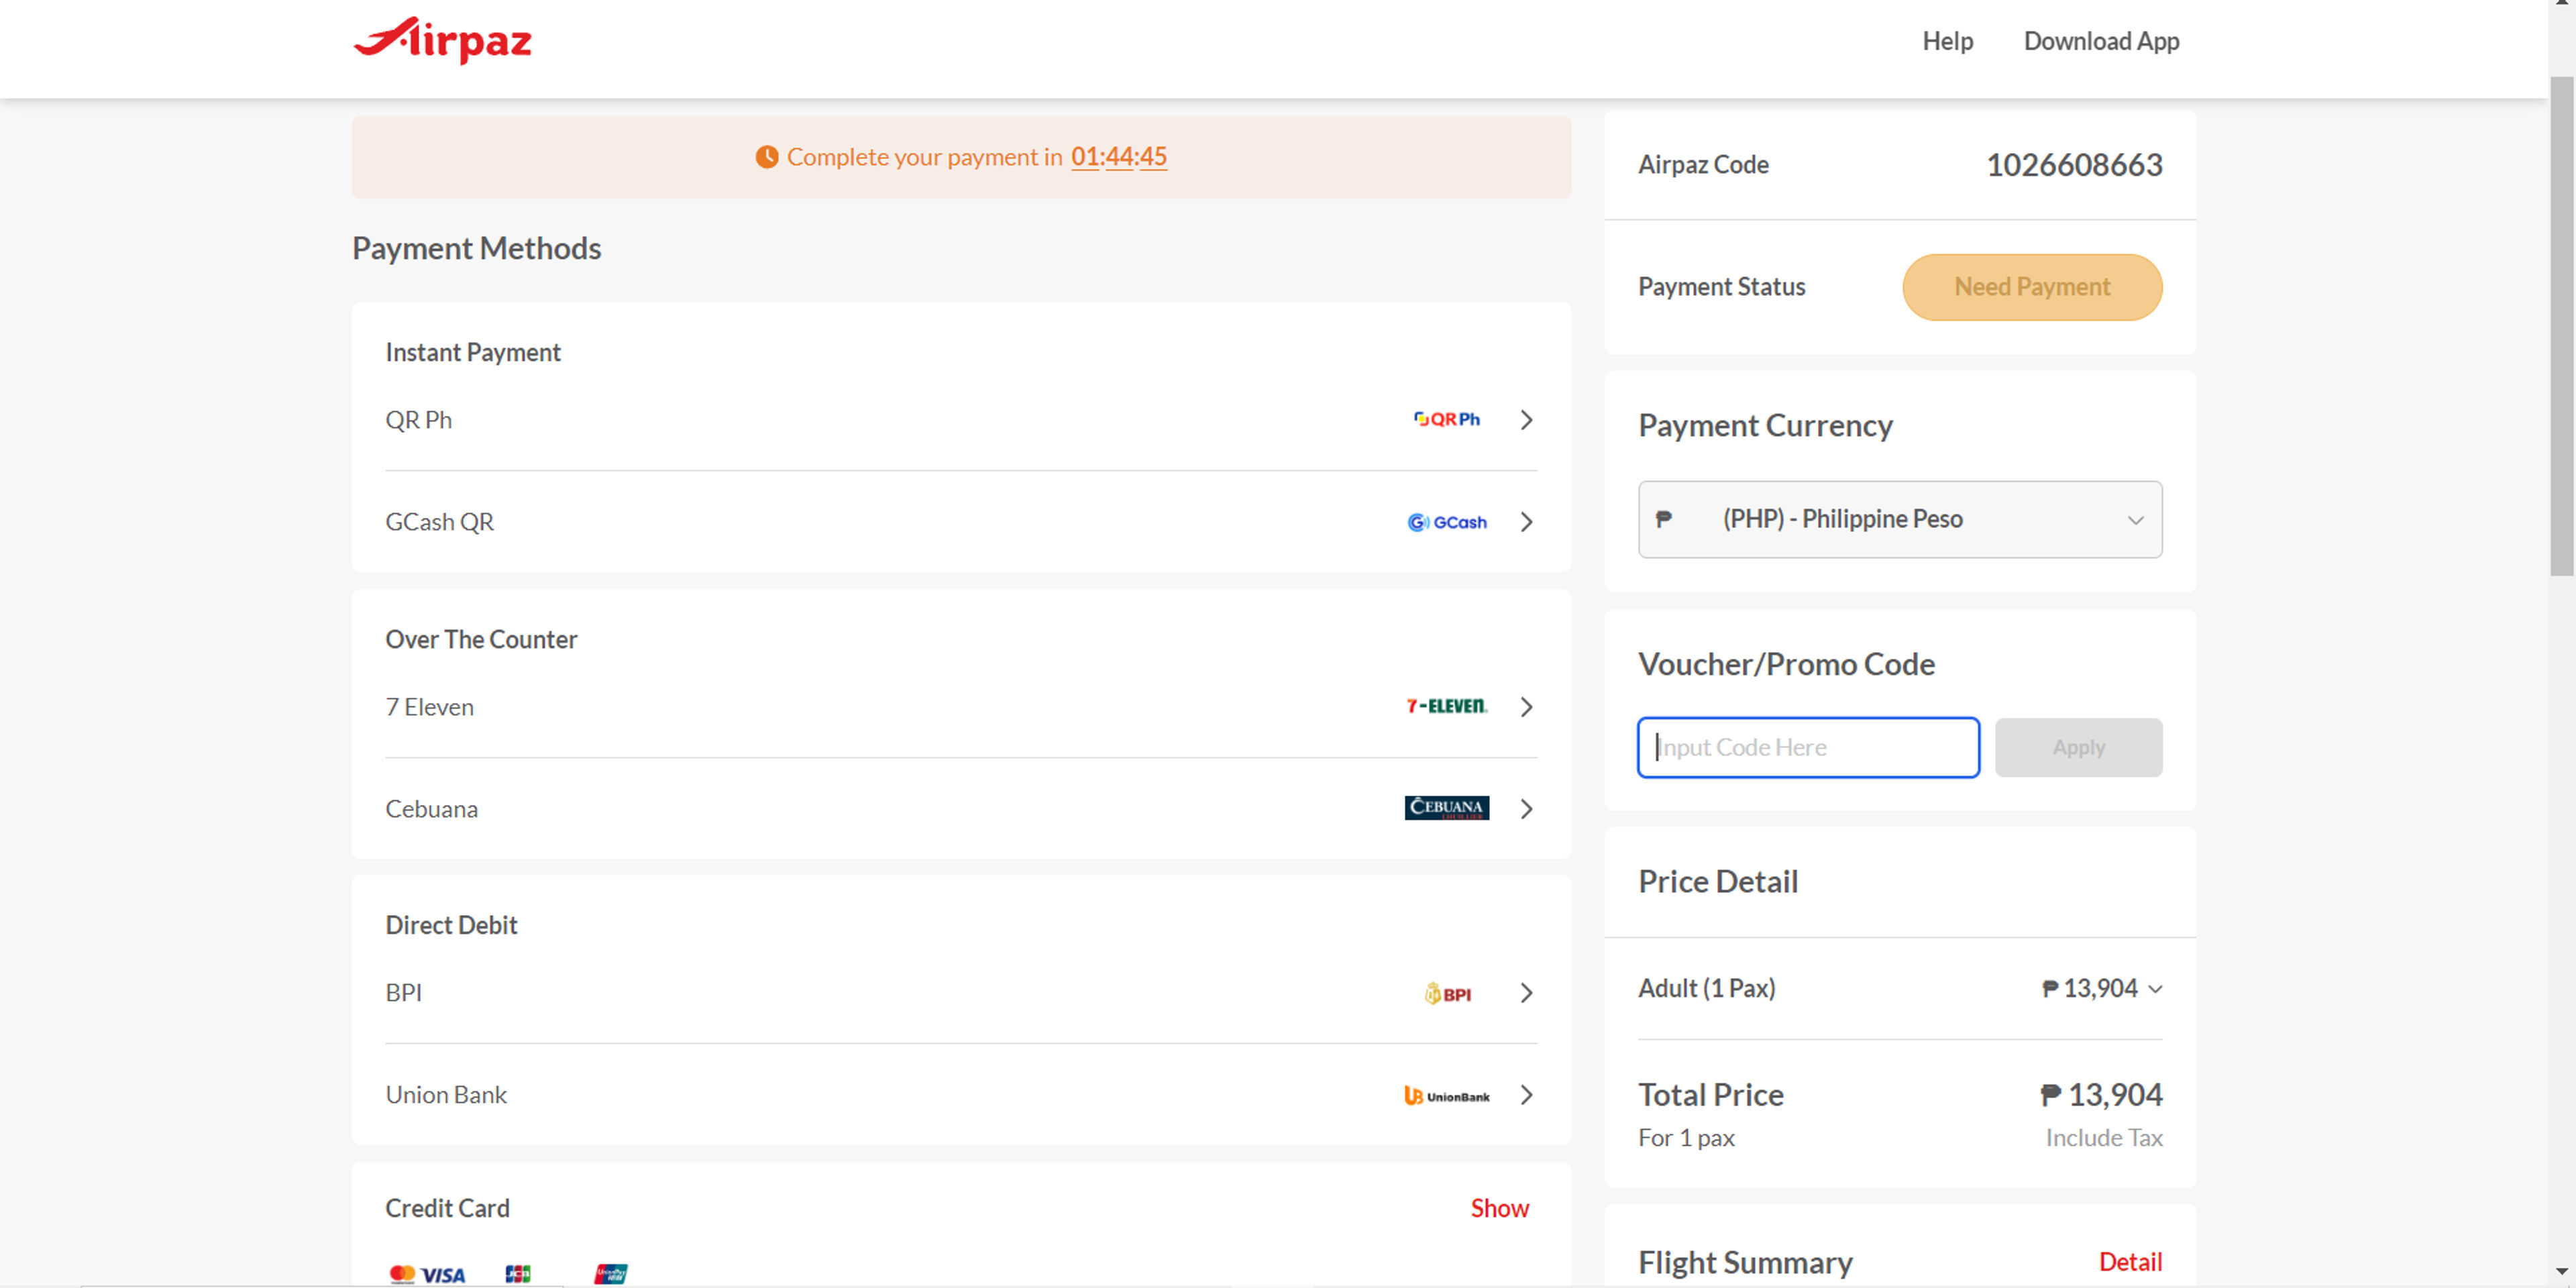2576x1288 pixels.
Task: Click the UnionPay card logo
Action: coord(610,1273)
